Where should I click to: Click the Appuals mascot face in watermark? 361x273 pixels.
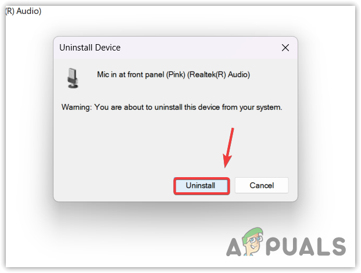pyautogui.click(x=253, y=242)
